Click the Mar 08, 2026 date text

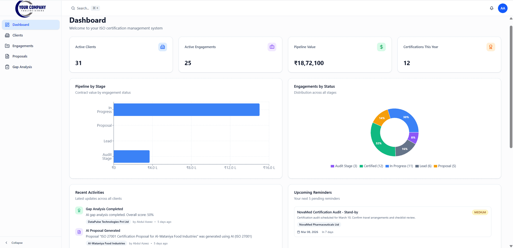pos(309,232)
